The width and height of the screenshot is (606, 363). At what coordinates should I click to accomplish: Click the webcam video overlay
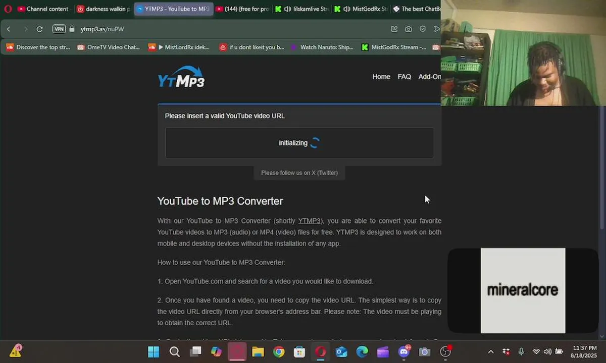[523, 53]
